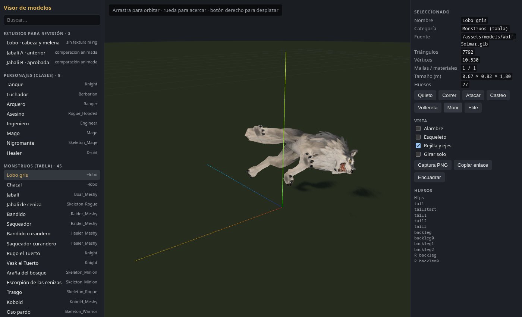This screenshot has height=317, width=522.
Task: Select the Chacal monster in list
Action: [52, 185]
